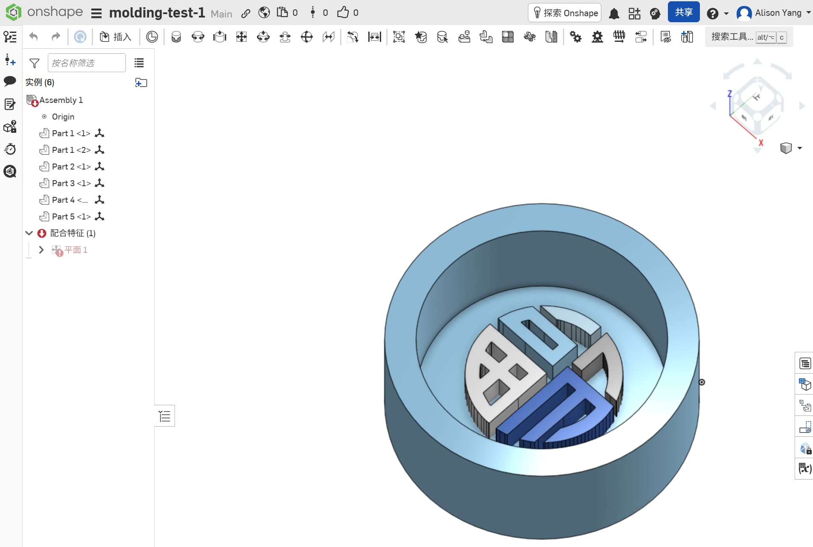The image size is (813, 547).
Task: Open the document hamburger menu
Action: (x=96, y=13)
